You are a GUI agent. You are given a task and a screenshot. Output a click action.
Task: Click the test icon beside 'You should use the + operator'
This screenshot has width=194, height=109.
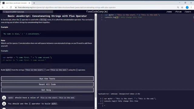[4, 104]
